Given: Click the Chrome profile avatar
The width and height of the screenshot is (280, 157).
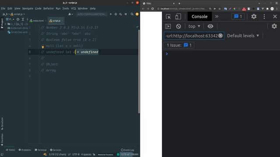Looking at the screenshot, I should point(272,9).
